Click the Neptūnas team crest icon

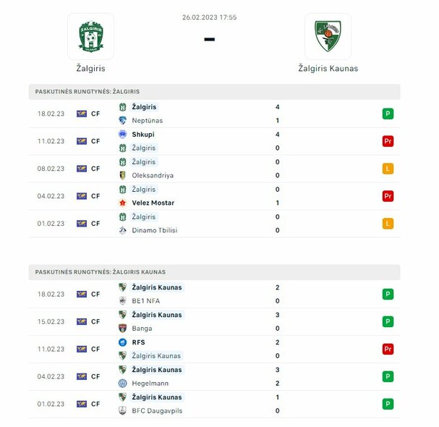tap(123, 120)
